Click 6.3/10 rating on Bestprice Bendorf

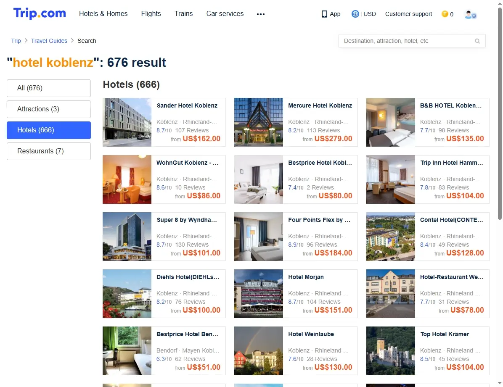coord(164,359)
